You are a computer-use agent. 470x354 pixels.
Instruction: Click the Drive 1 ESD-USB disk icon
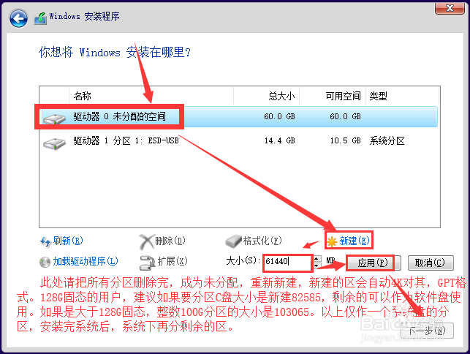tap(54, 143)
